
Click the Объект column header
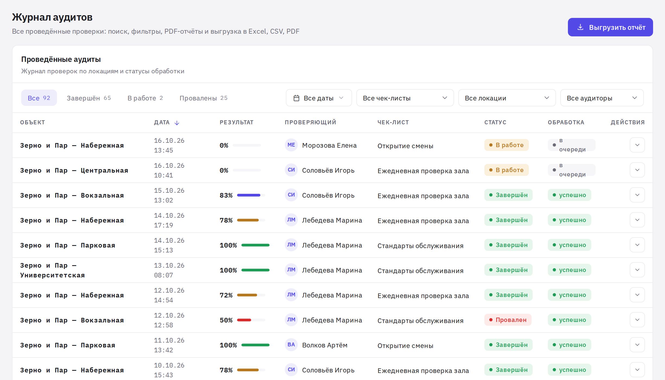point(33,122)
